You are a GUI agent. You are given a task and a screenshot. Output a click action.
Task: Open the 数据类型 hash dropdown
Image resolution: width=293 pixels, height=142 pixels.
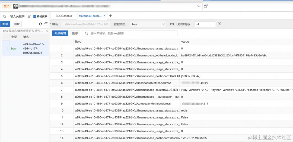pos(148,24)
